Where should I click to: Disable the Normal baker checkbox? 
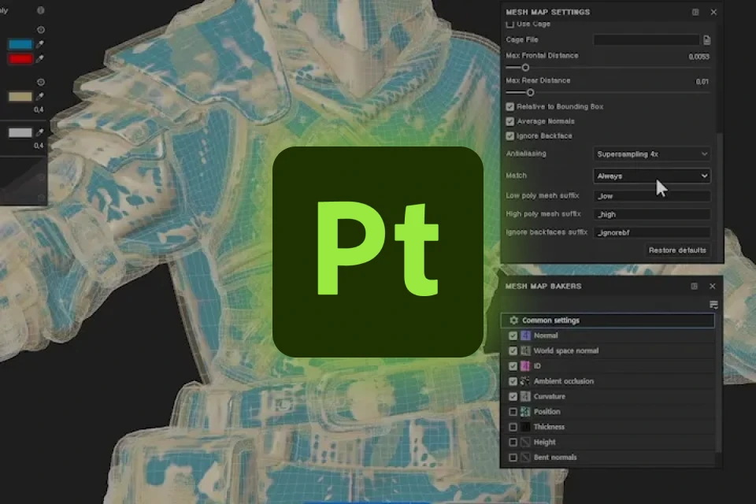(513, 335)
